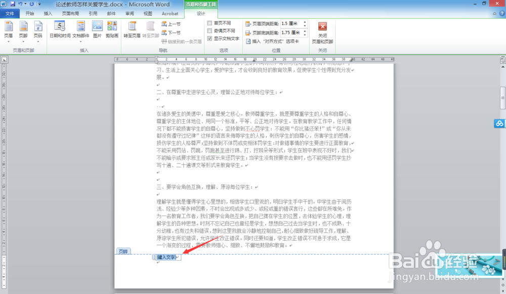Click 转至页眉 go to header
The width and height of the screenshot is (506, 294).
132,30
